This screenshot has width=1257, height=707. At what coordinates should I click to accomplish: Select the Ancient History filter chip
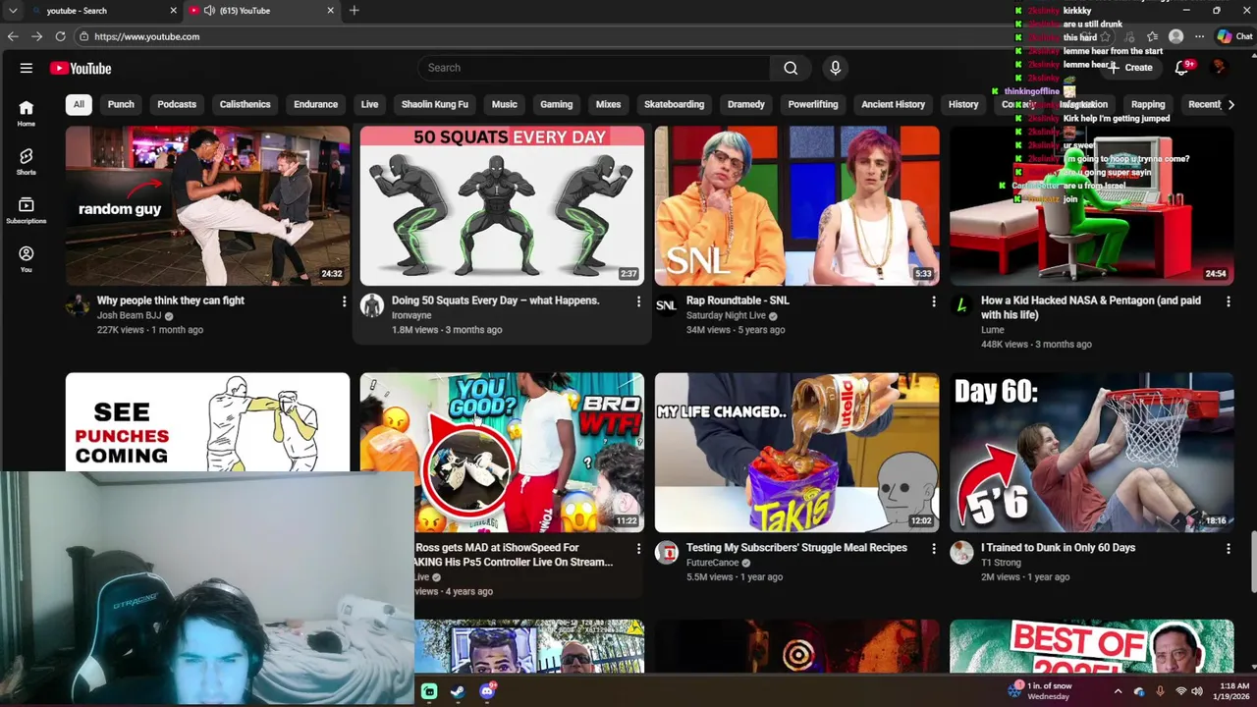pyautogui.click(x=893, y=104)
